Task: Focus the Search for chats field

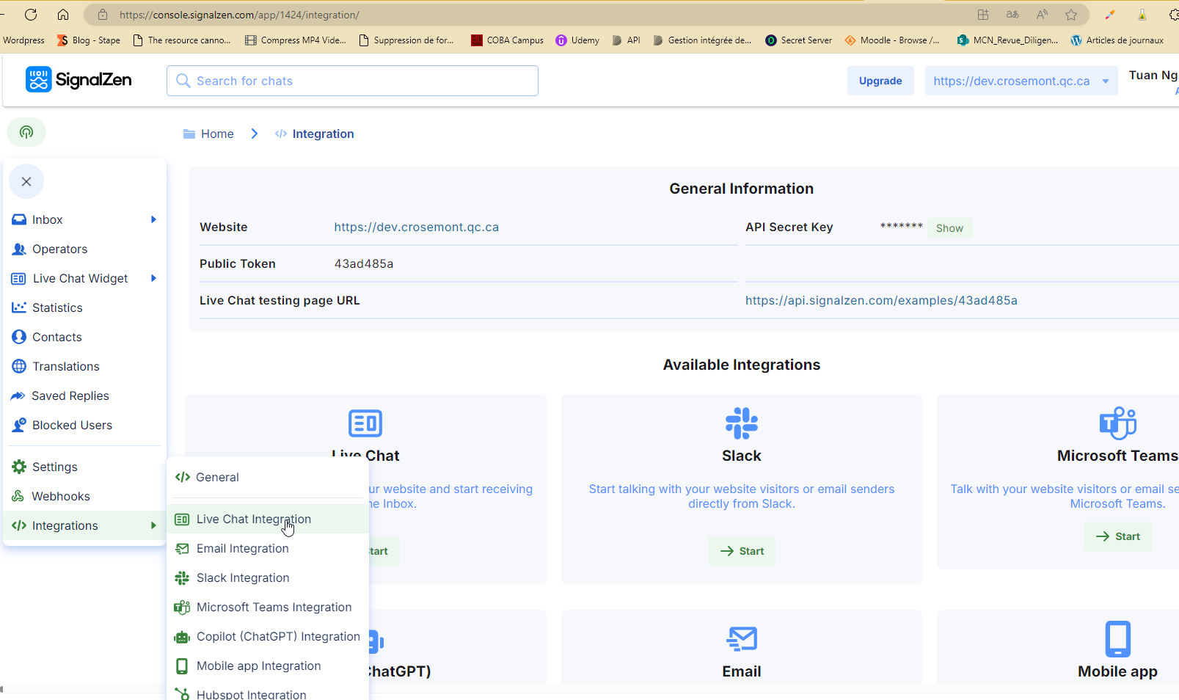Action: tap(352, 81)
